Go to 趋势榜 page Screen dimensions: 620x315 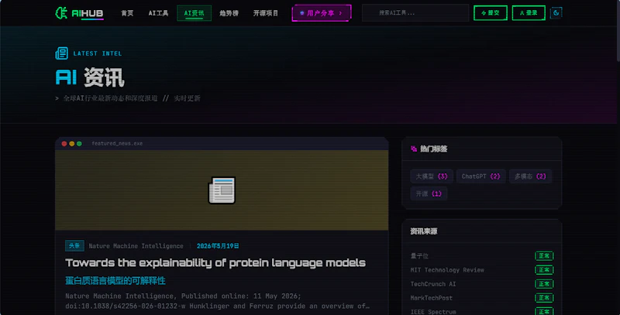tap(229, 13)
